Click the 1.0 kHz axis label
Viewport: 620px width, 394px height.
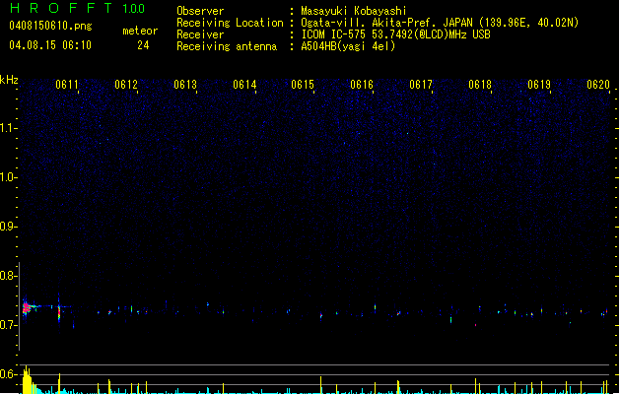coord(8,177)
